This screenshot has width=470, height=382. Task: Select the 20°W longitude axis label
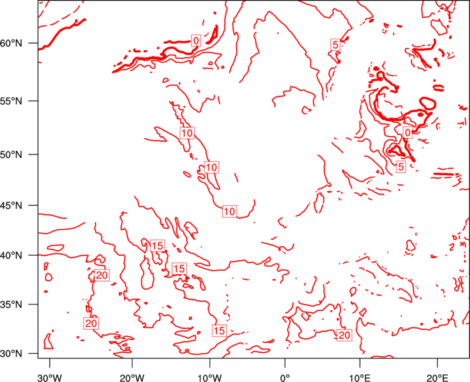132,377
